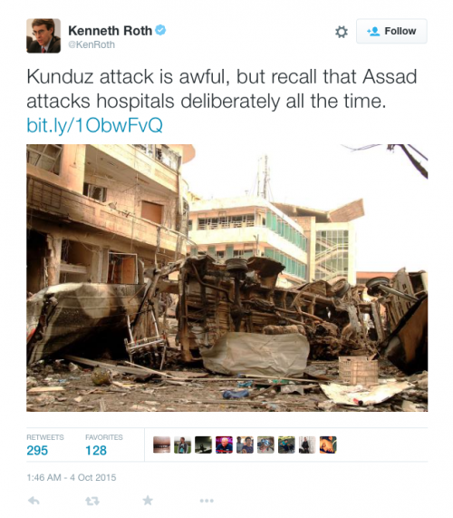Click the Kenneth Roth display name
This screenshot has height=518, width=453.
pos(110,31)
